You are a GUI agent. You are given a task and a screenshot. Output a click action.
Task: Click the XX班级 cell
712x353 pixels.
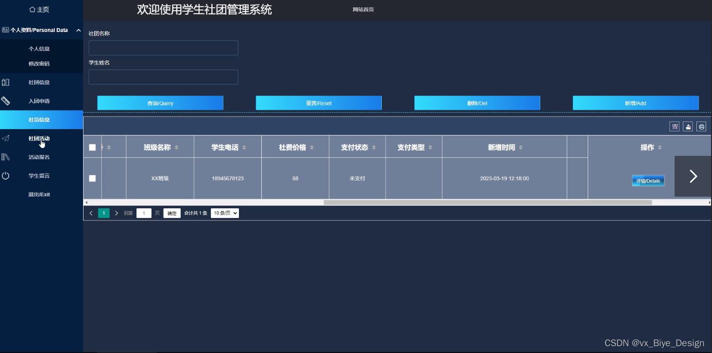(160, 178)
